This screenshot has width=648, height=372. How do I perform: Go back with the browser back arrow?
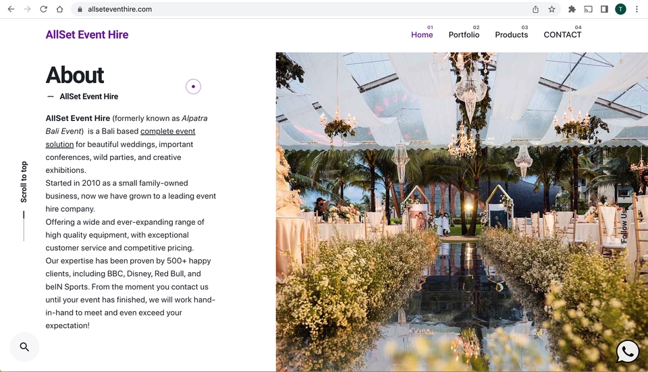11,9
